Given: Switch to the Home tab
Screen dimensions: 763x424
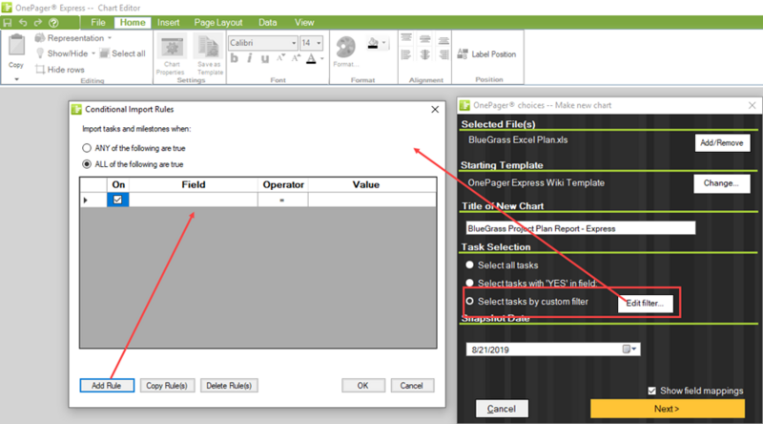Looking at the screenshot, I should (133, 22).
